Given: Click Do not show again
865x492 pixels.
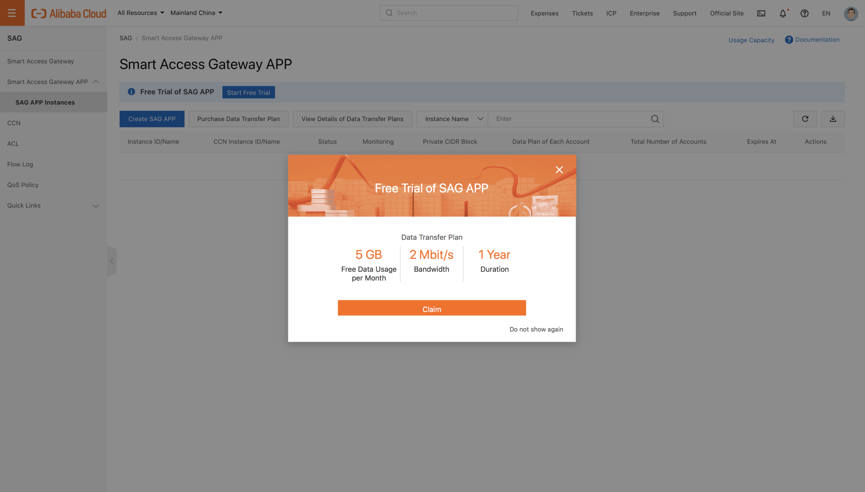Looking at the screenshot, I should click(x=536, y=329).
